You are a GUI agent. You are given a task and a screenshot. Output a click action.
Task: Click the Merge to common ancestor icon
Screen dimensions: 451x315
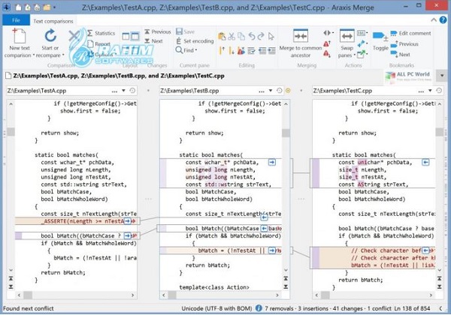pyautogui.click(x=300, y=36)
